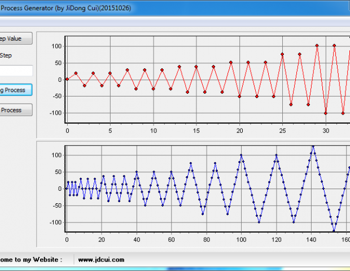Click blue trough point near x=110

[x=259, y=222]
